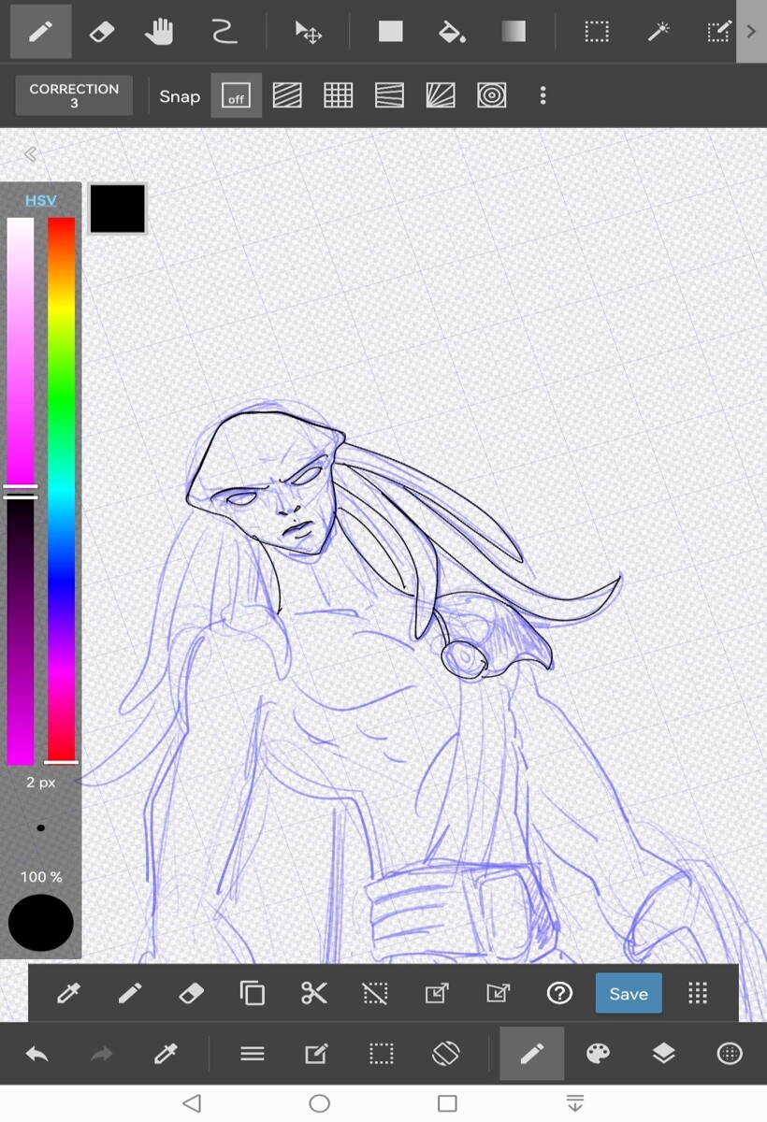767x1122 pixels.
Task: Deselect using the crossed selection icon
Action: tap(375, 994)
